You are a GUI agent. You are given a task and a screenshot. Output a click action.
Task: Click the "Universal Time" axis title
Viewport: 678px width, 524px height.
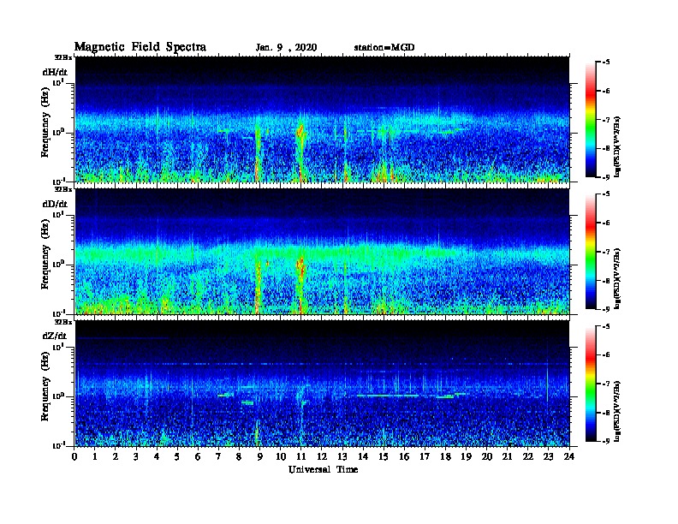click(x=323, y=469)
